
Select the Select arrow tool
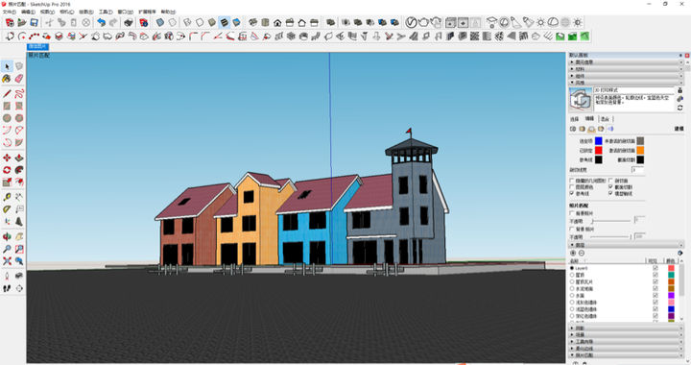pos(7,66)
